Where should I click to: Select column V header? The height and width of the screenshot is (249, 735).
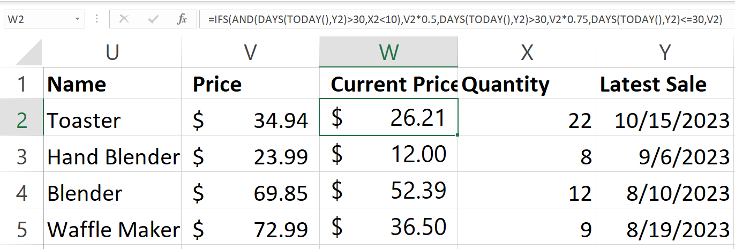coord(250,52)
